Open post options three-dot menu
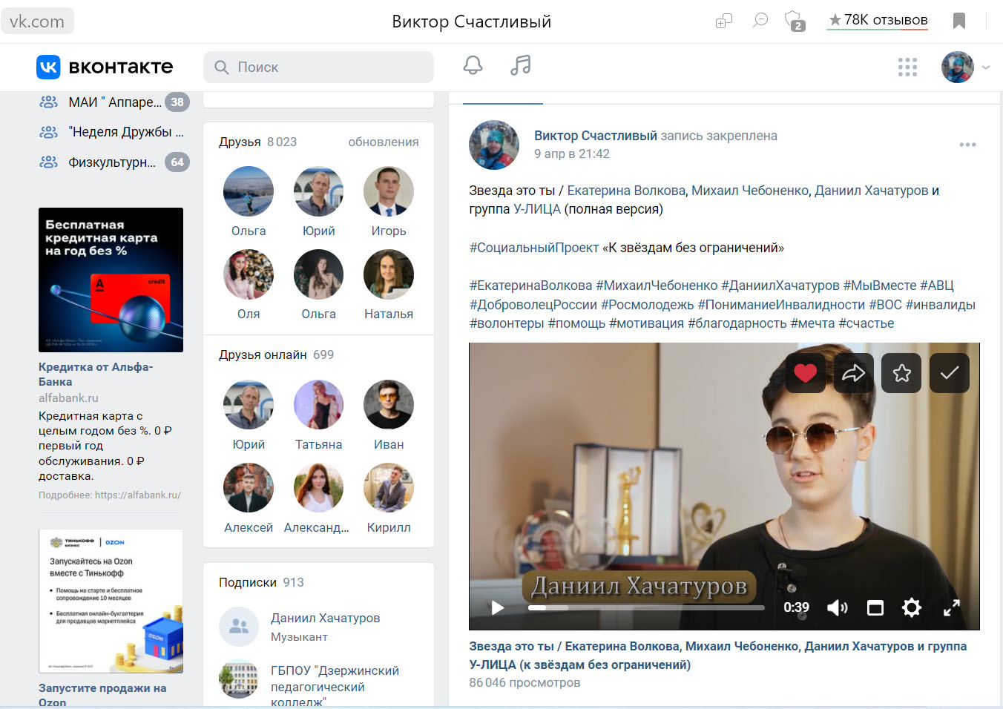The width and height of the screenshot is (1003, 709). point(967,145)
